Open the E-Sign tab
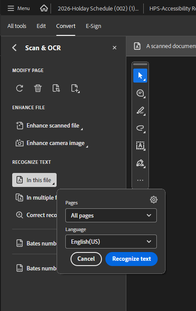The height and width of the screenshot is (311, 196). [x=93, y=26]
